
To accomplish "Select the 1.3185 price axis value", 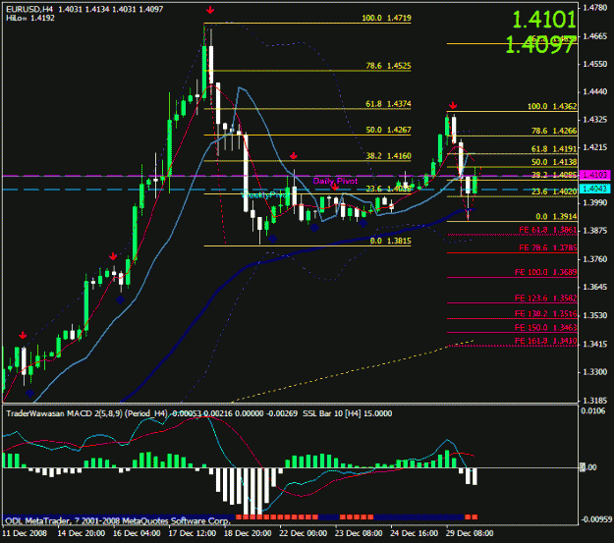I will click(x=595, y=401).
